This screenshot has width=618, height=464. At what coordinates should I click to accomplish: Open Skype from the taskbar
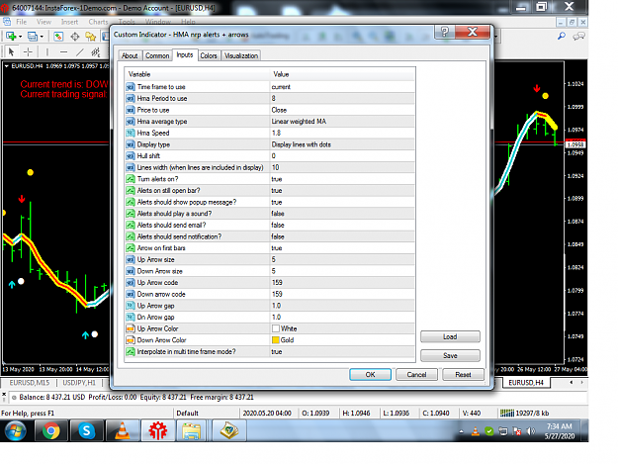click(86, 430)
